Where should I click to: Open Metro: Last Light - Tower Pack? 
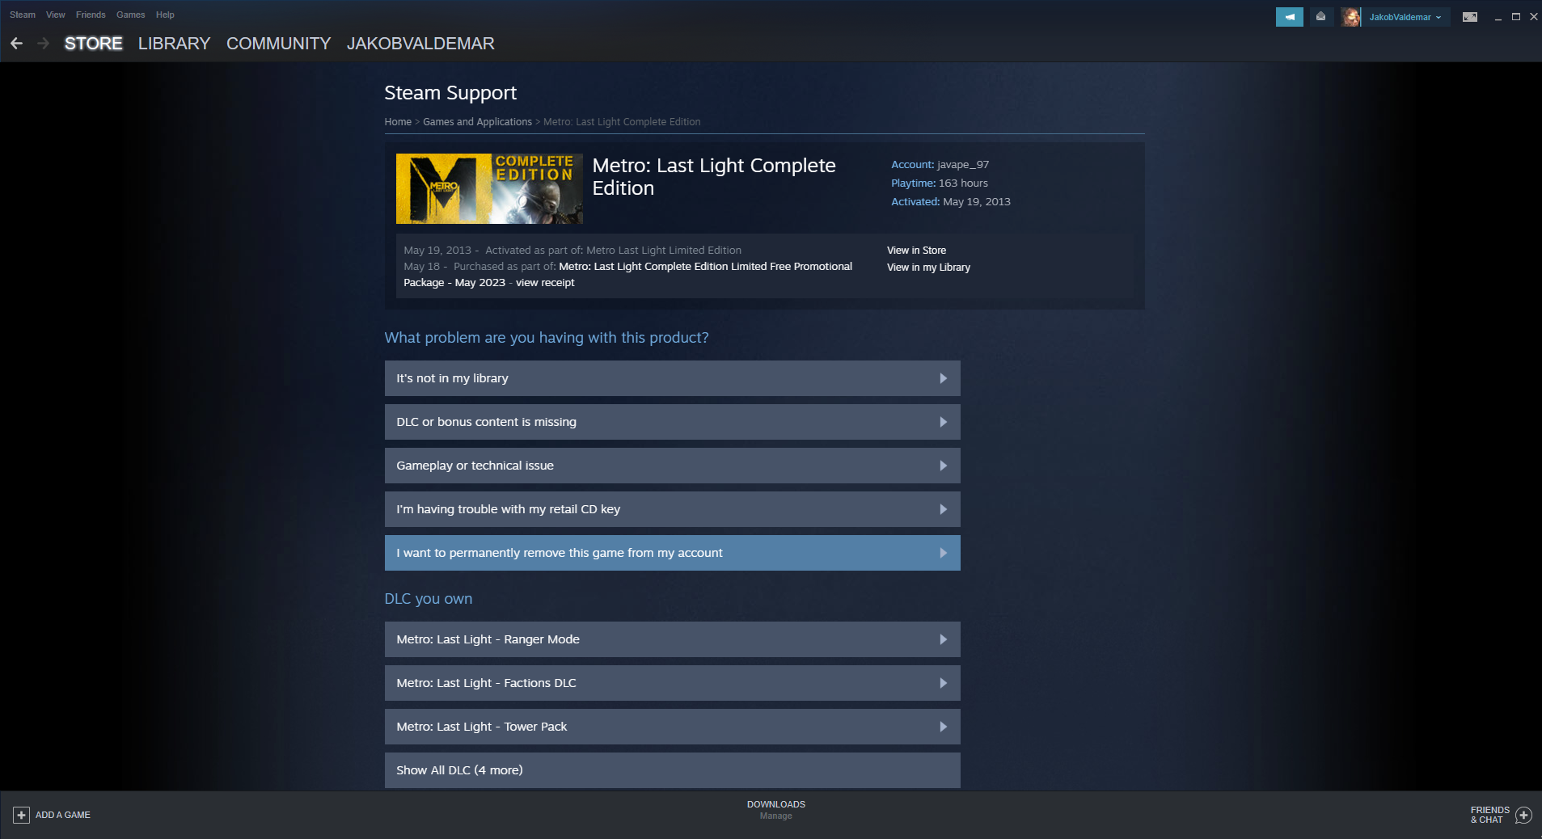[673, 727]
